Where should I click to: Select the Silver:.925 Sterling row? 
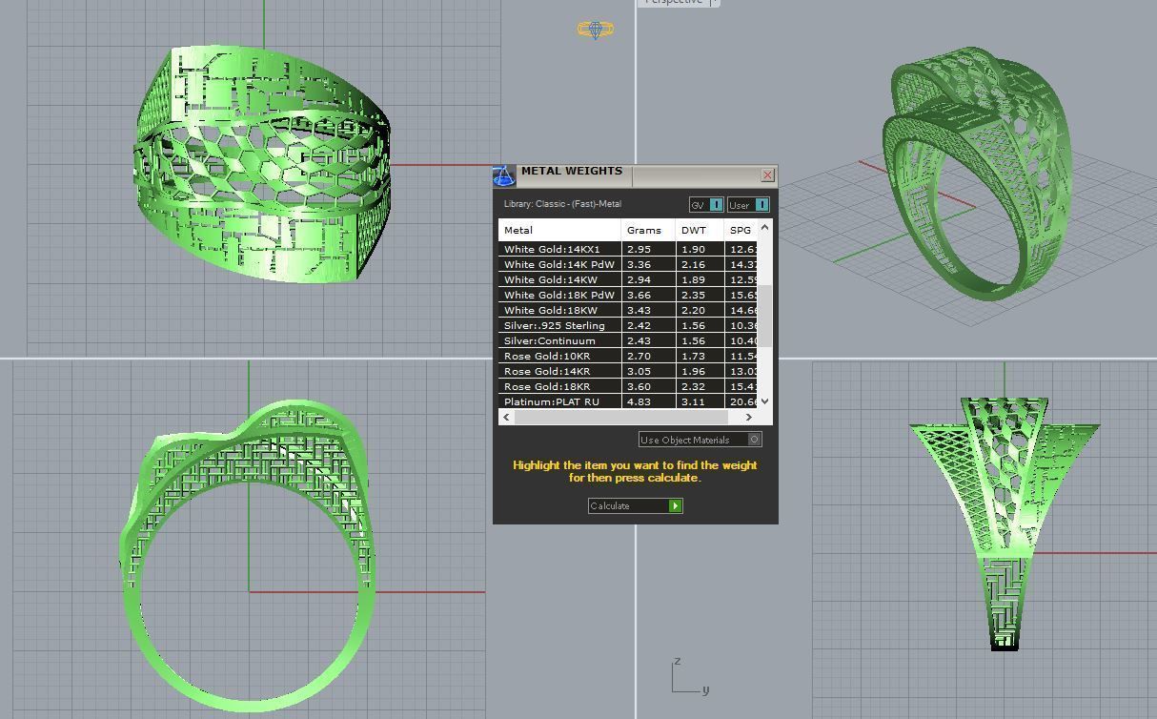tap(628, 325)
